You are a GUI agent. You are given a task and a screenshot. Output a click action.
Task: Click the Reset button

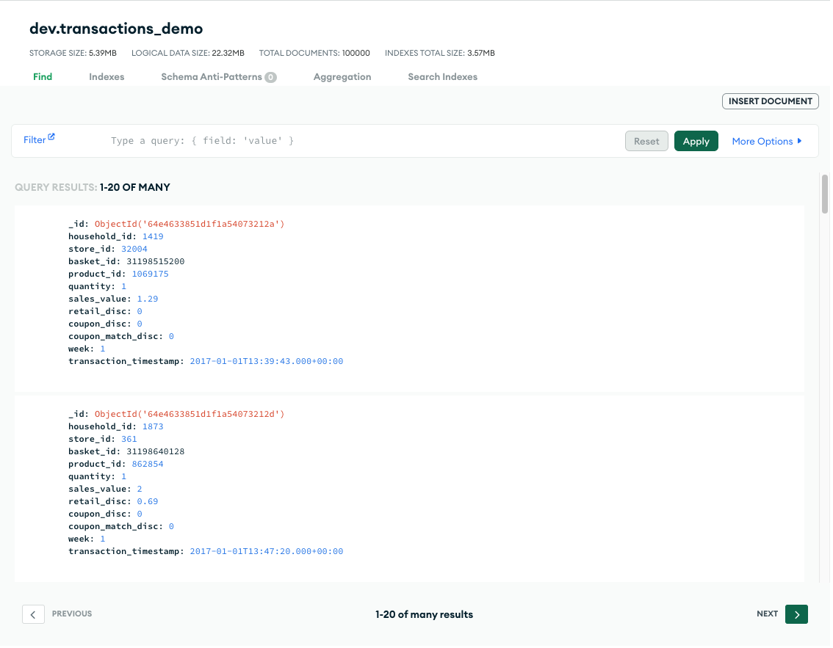[x=646, y=141]
